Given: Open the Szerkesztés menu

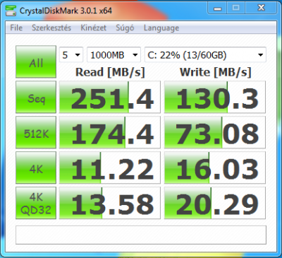Looking at the screenshot, I should pos(51,28).
